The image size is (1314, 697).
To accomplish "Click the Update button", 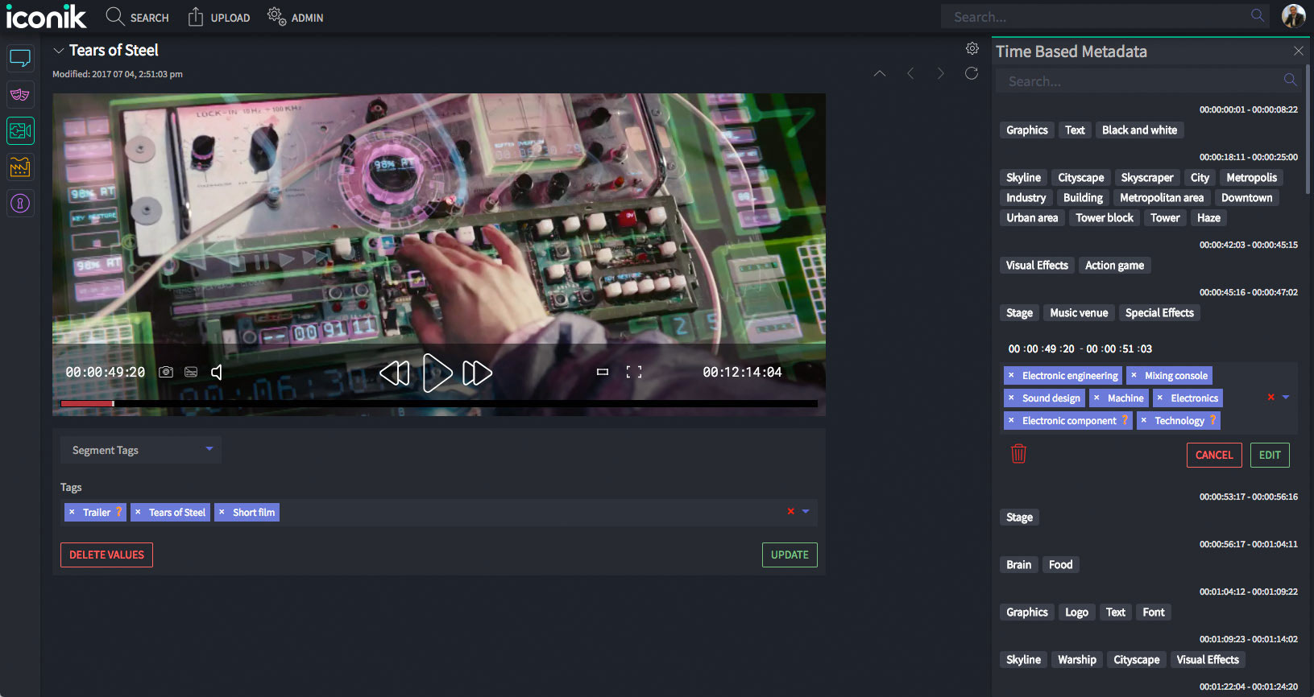I will pos(790,555).
